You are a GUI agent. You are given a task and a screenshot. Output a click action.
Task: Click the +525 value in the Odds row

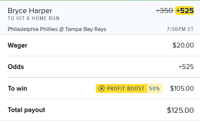(x=186, y=67)
